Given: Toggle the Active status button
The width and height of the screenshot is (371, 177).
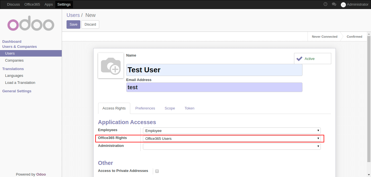Looking at the screenshot, I should tap(312, 59).
